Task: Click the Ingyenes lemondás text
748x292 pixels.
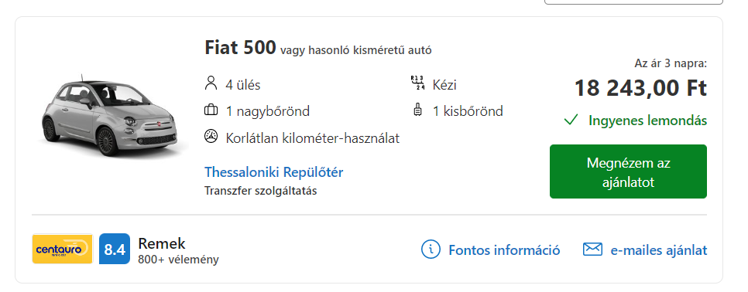Action: click(647, 121)
